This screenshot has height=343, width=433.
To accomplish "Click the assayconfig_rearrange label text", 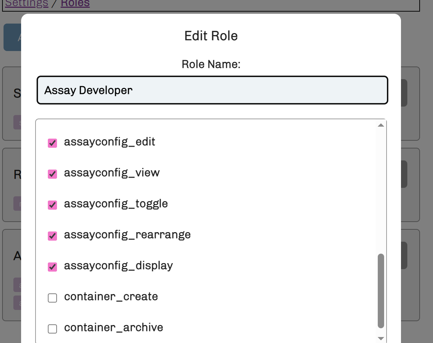I will [127, 235].
